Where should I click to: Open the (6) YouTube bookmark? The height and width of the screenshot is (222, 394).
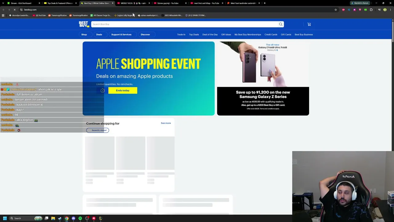[x=39, y=15]
